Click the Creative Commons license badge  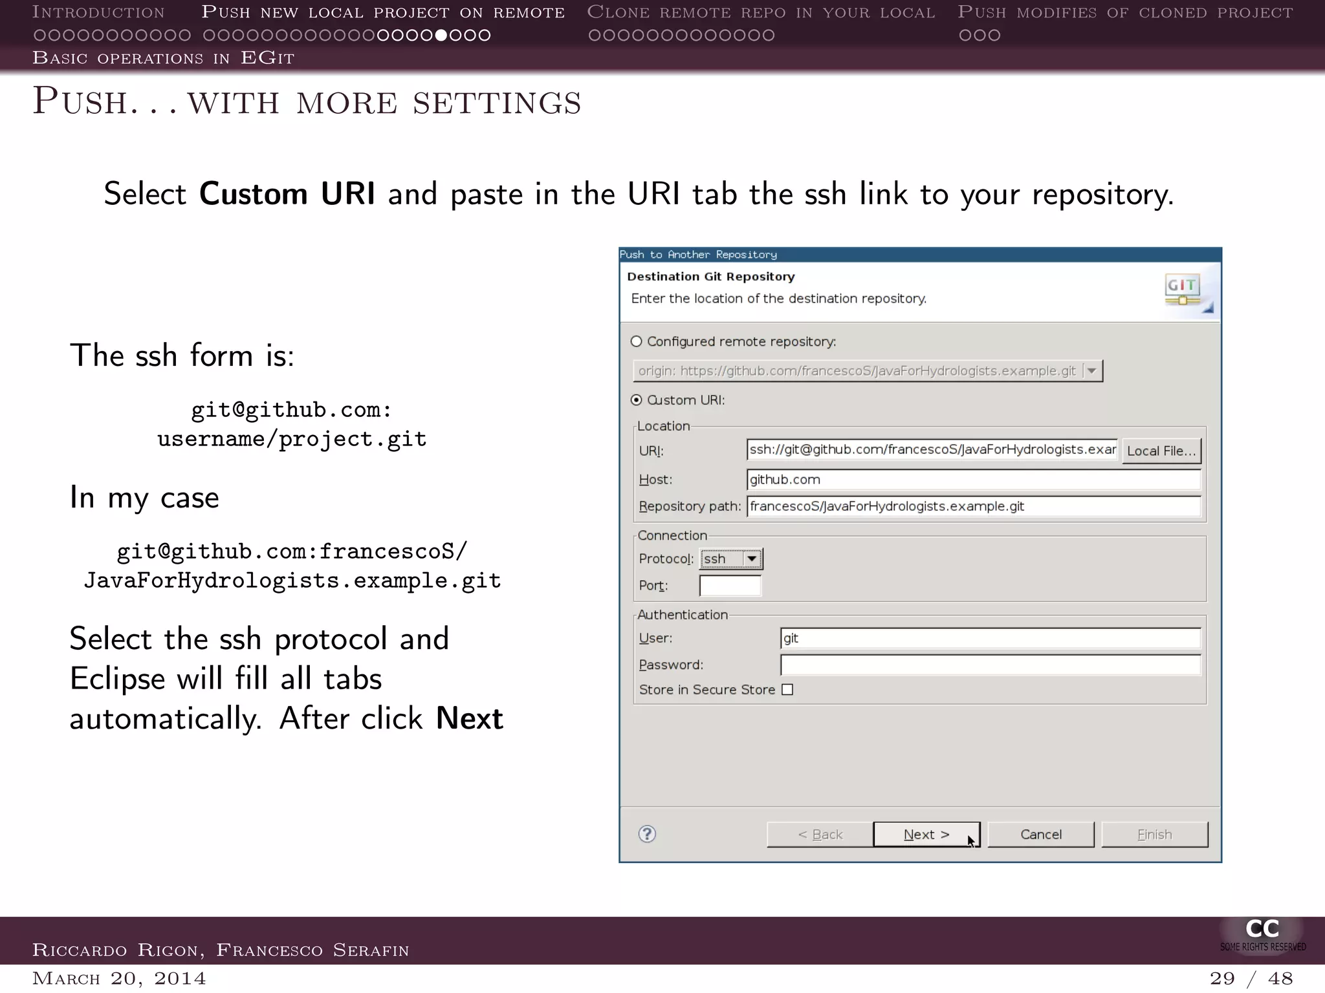pyautogui.click(x=1262, y=935)
